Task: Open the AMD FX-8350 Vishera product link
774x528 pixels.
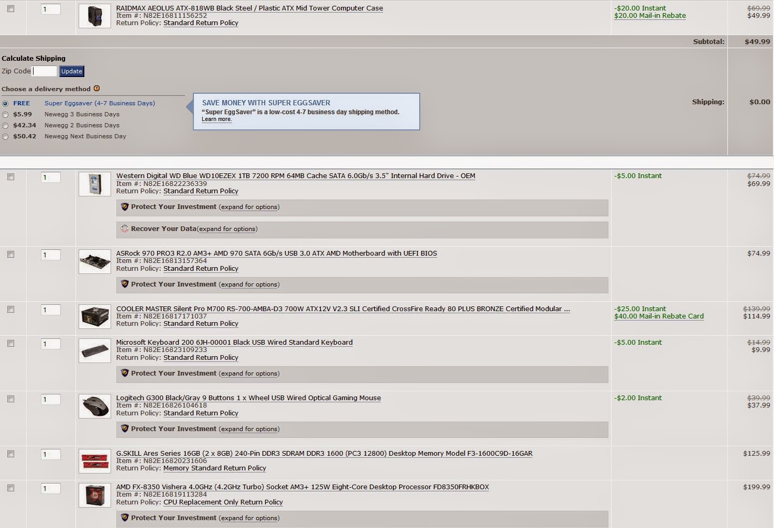Action: [x=302, y=487]
